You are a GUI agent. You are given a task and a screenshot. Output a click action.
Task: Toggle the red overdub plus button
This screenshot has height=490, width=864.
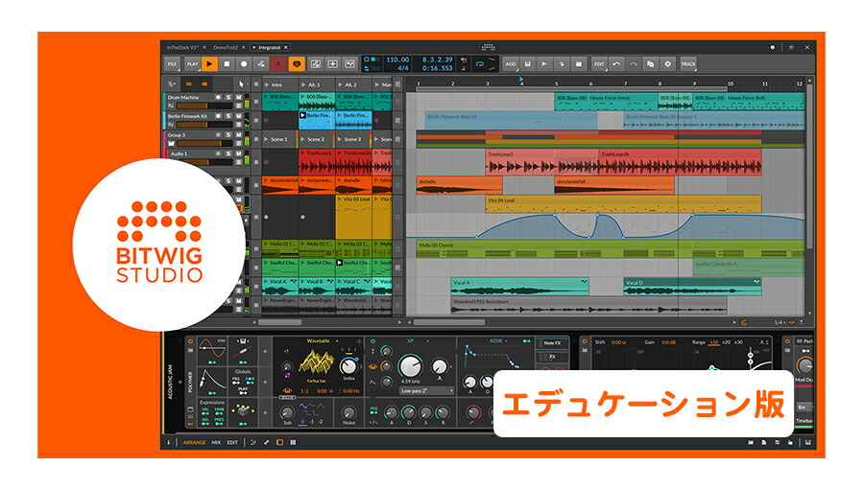(x=278, y=64)
